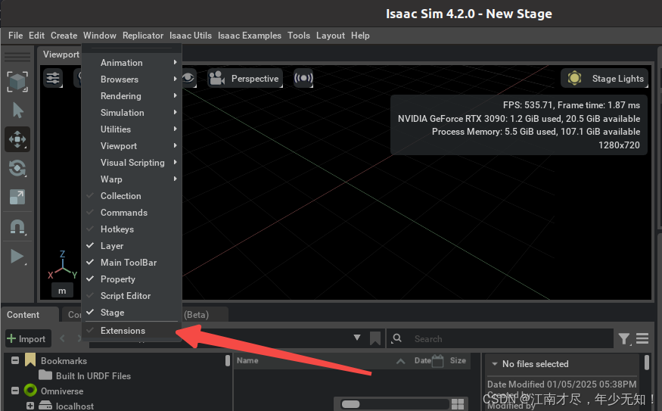Image resolution: width=662 pixels, height=411 pixels.
Task: Sort files by Size column
Action: point(458,361)
